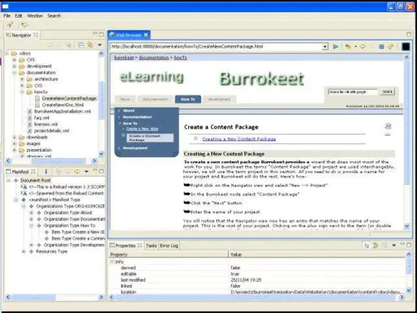Screen dimensions: 417x313
Task: Switch to the Error Log tab
Action: [x=169, y=246]
